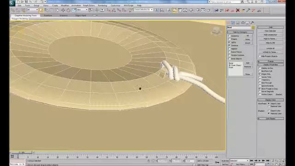Uncheck the Lights hide category checkbox

pos(230,42)
